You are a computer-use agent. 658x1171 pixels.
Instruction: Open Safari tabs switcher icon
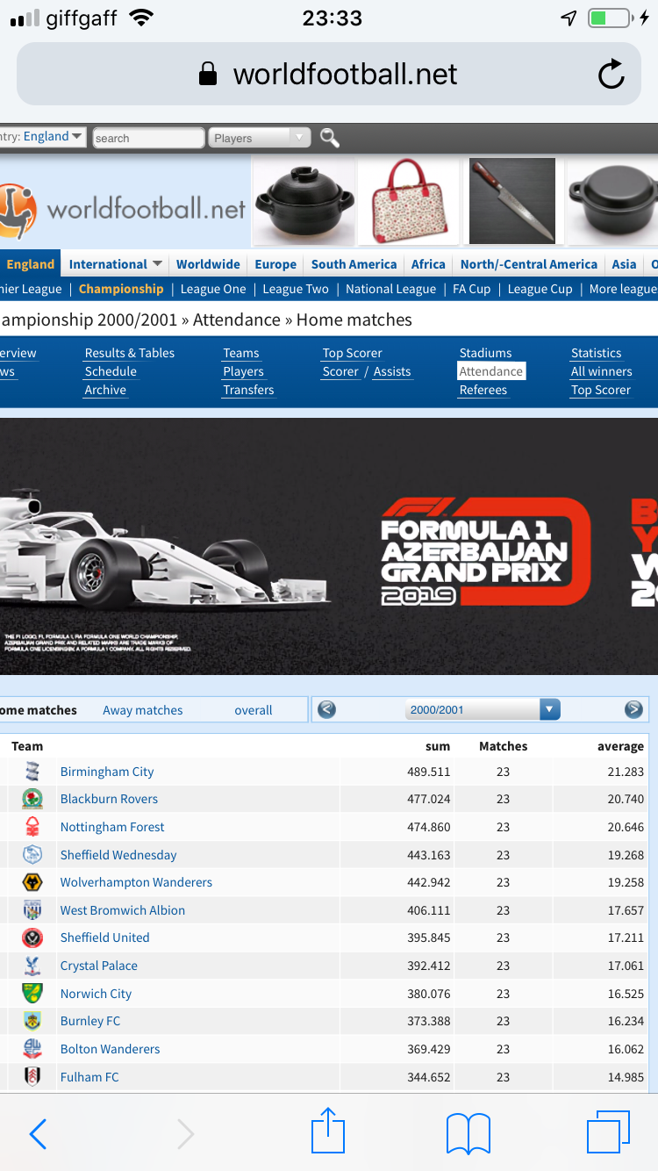tap(608, 1131)
